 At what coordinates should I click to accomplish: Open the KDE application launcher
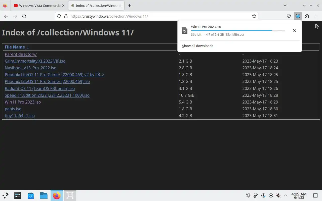(5, 195)
